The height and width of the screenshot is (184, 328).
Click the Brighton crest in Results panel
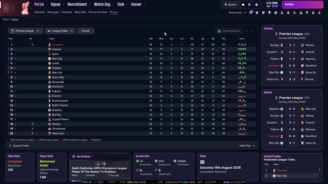coord(282,109)
